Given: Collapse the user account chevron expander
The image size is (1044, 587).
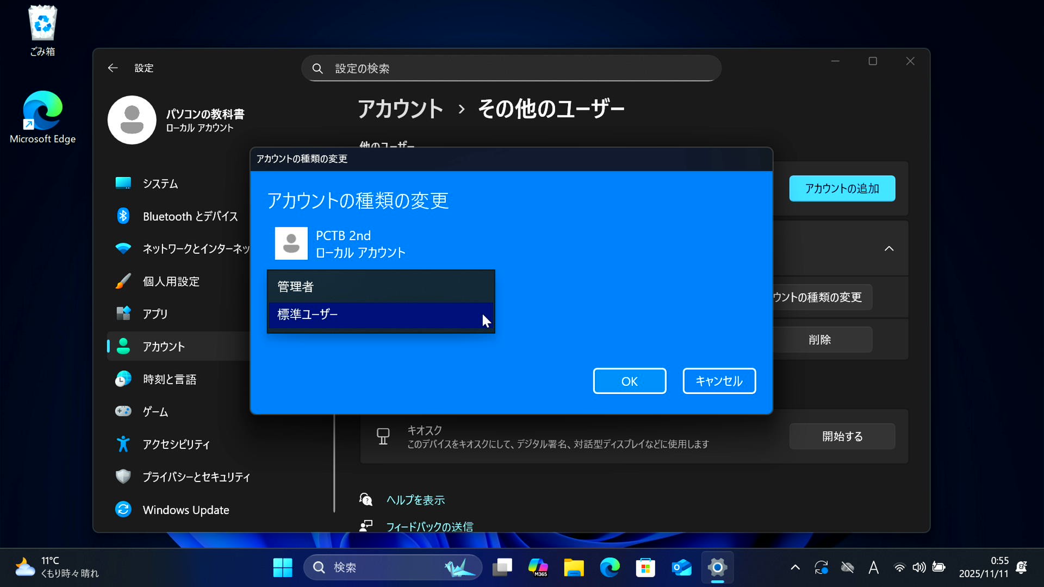Looking at the screenshot, I should pyautogui.click(x=889, y=249).
